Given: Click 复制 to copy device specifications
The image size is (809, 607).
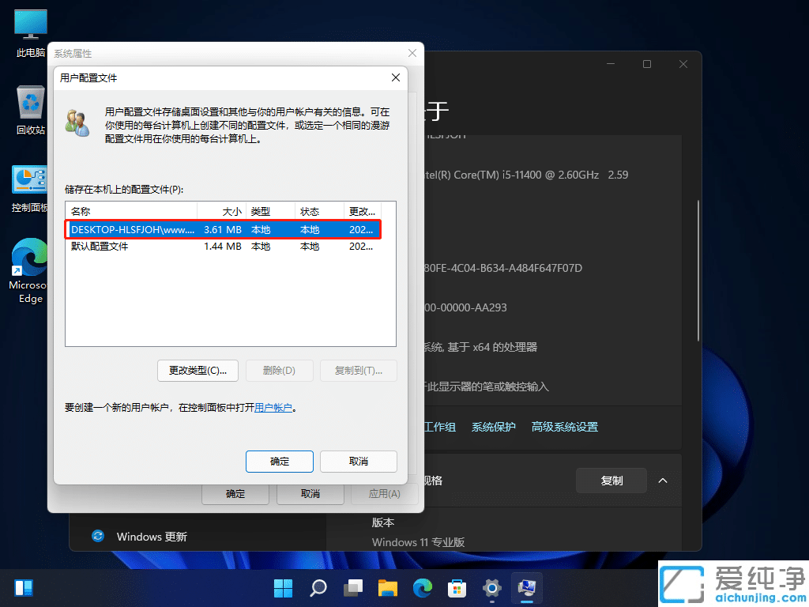Looking at the screenshot, I should point(611,480).
